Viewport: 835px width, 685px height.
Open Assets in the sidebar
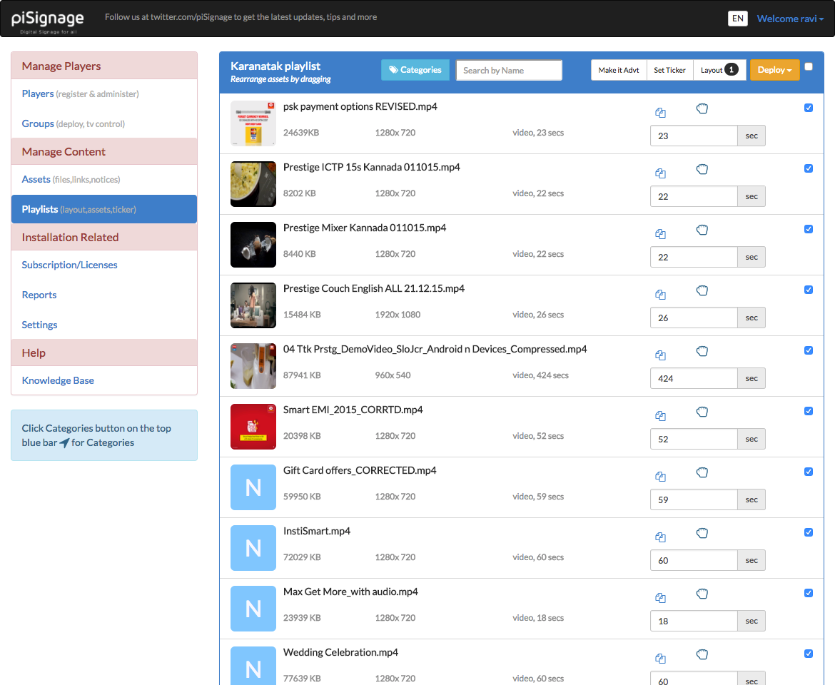[x=36, y=179]
